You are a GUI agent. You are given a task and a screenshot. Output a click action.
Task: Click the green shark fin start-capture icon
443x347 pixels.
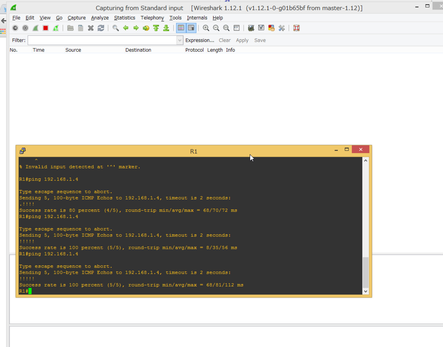coord(35,28)
